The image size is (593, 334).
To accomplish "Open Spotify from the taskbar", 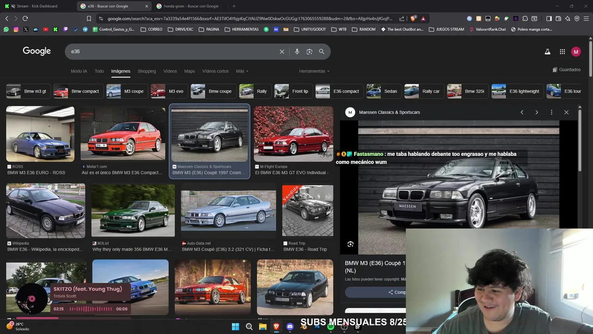I will (331, 327).
